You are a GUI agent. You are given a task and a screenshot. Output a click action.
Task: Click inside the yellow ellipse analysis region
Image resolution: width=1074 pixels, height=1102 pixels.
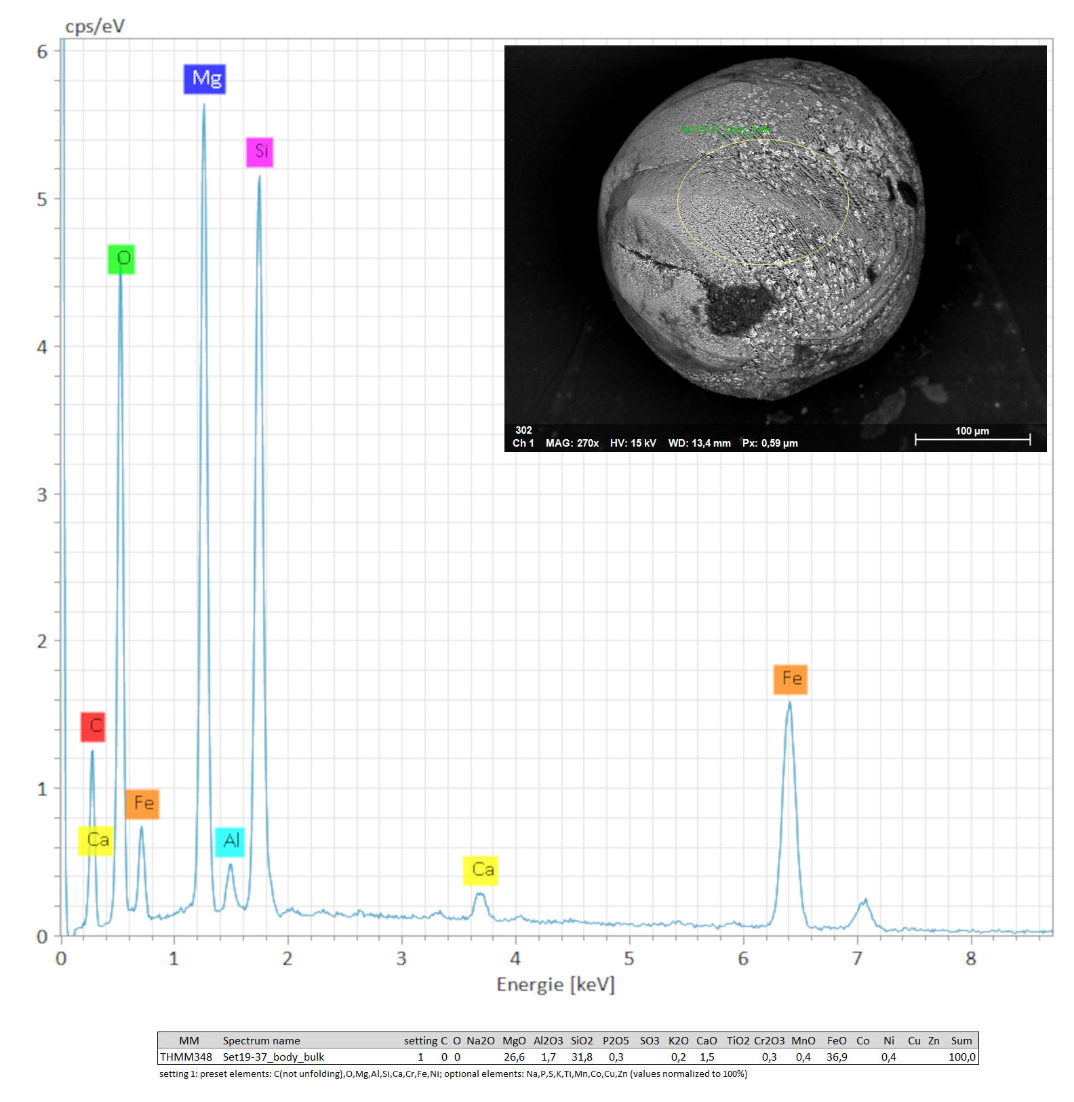(763, 202)
